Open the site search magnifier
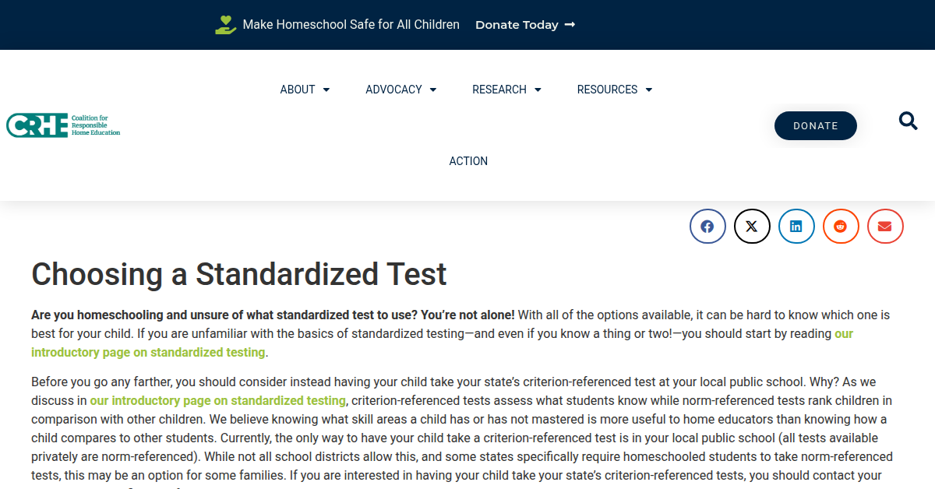The image size is (935, 489). pyautogui.click(x=908, y=121)
